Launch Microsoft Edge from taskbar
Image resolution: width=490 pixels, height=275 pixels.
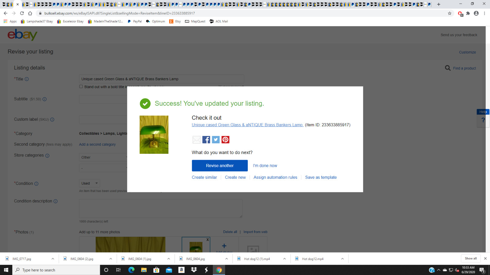pyautogui.click(x=131, y=270)
